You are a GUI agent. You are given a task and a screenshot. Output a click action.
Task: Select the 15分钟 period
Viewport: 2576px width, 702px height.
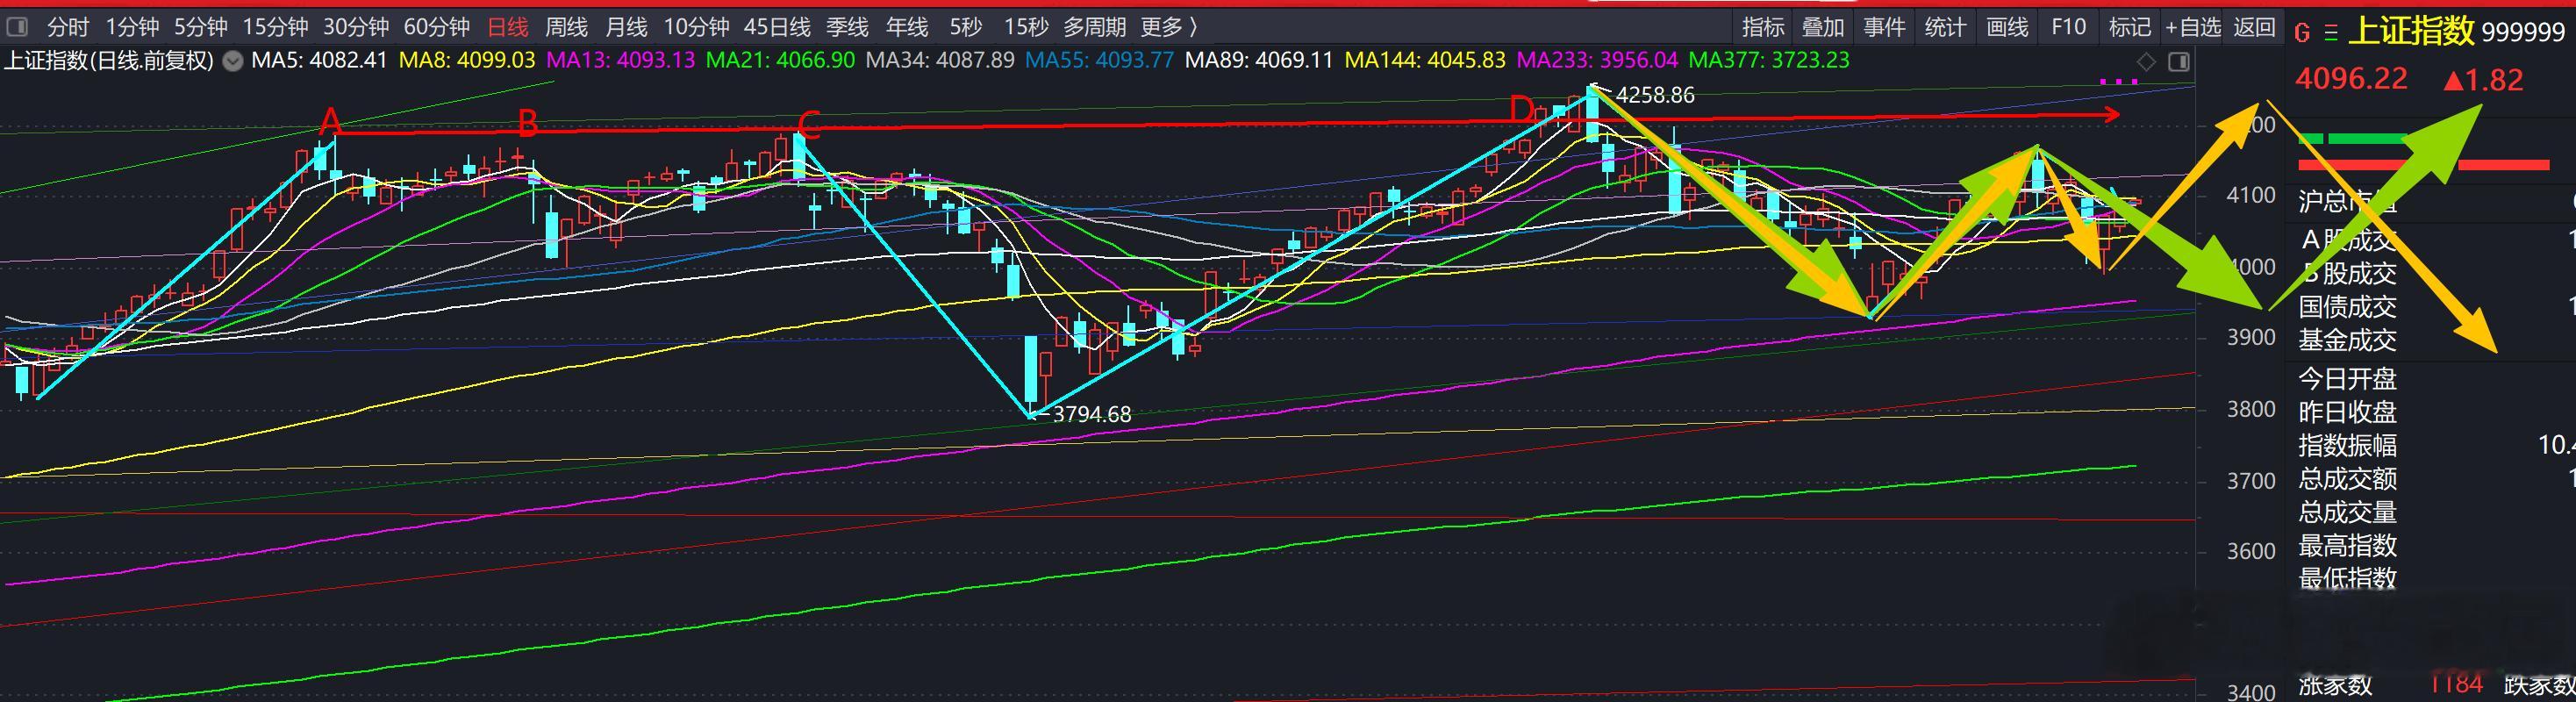275,27
